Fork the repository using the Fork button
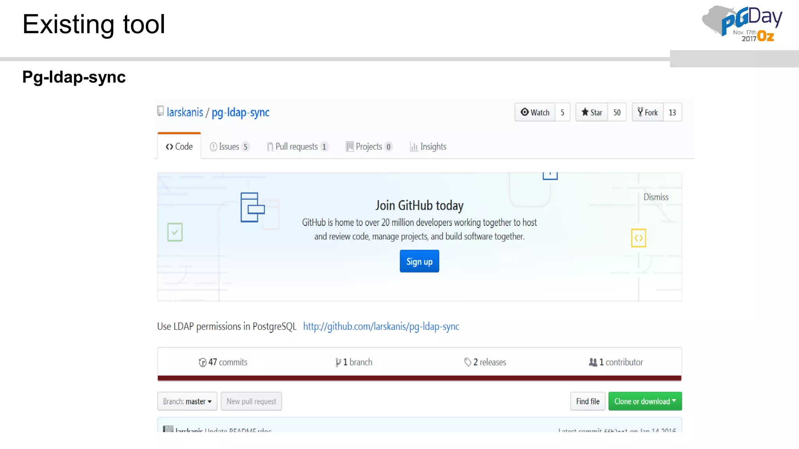This screenshot has width=799, height=449. 648,112
